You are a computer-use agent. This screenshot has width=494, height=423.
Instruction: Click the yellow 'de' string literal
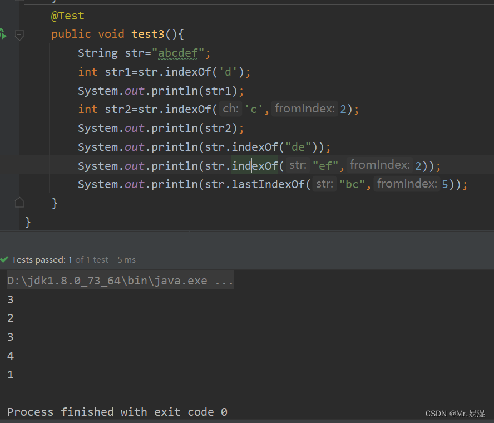pyautogui.click(x=298, y=146)
